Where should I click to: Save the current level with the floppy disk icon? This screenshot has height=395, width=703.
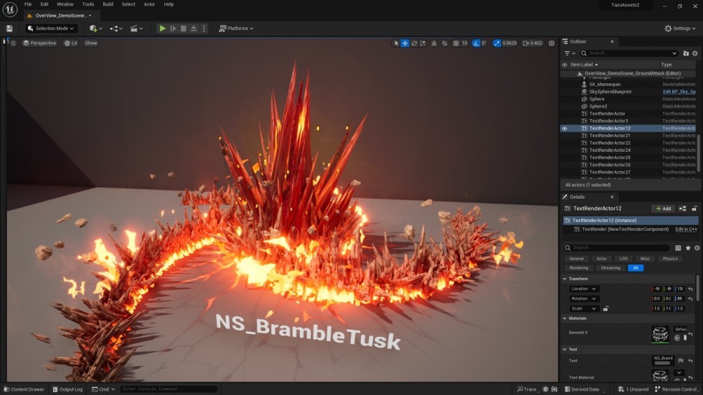pyautogui.click(x=9, y=28)
